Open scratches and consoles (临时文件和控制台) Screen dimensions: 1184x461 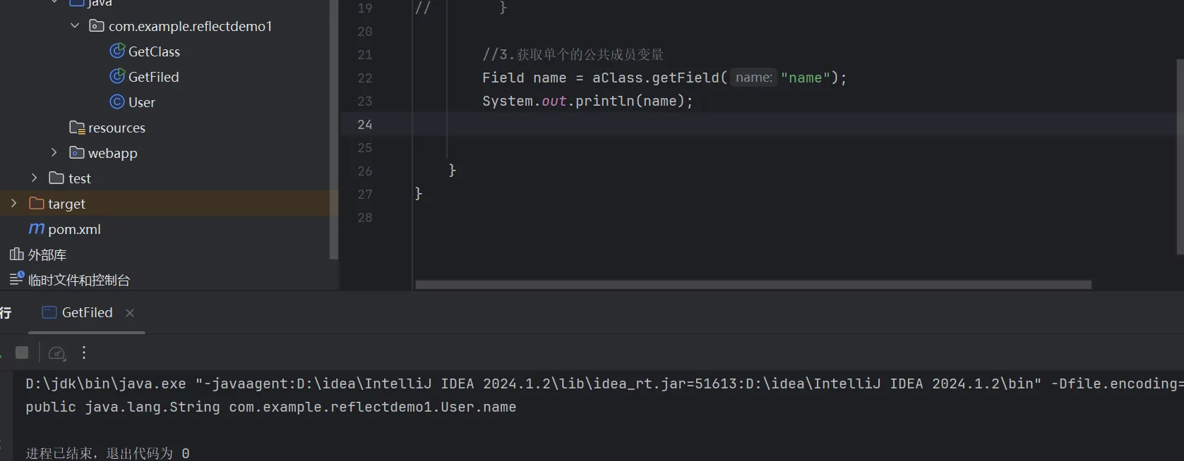[x=78, y=280]
